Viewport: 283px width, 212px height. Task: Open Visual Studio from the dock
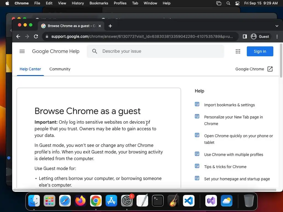pos(211,201)
